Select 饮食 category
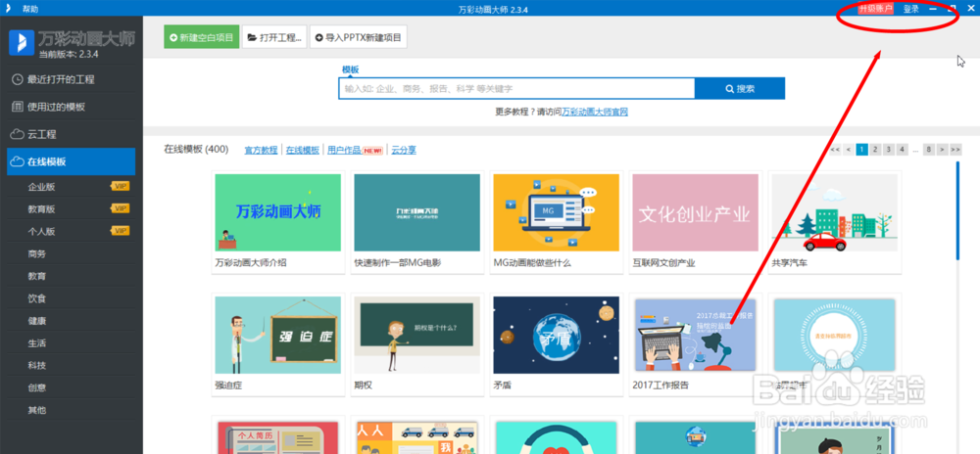 tap(37, 298)
